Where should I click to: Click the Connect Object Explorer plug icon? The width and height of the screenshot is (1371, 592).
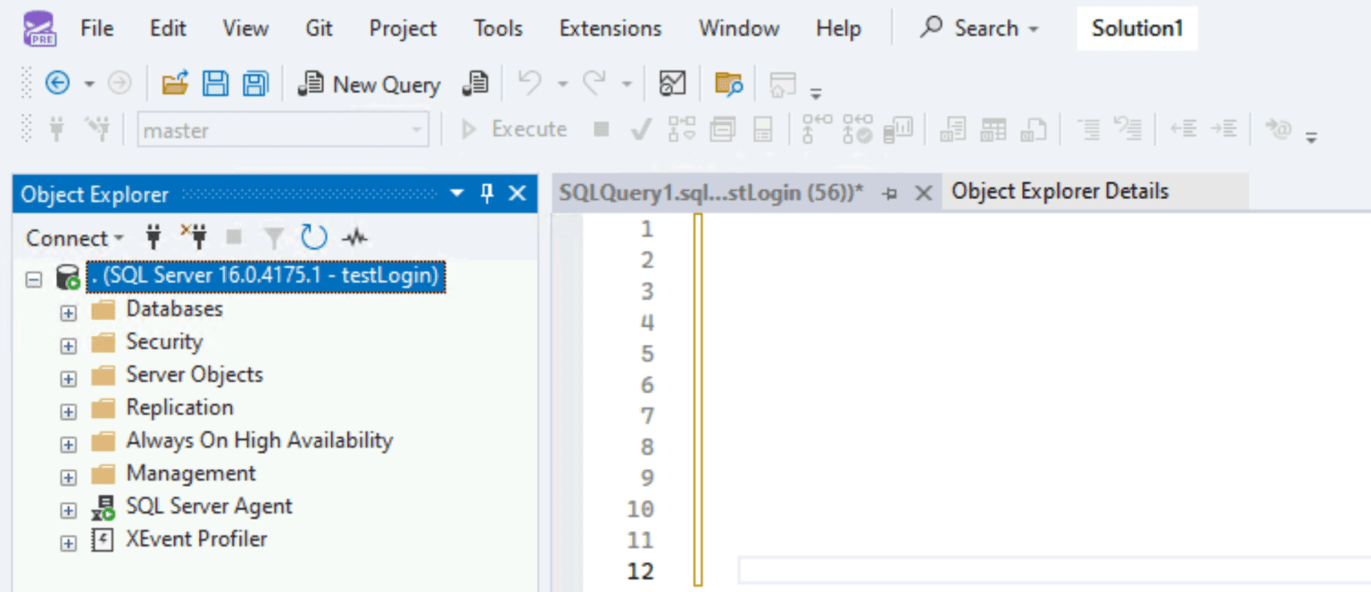coord(154,237)
